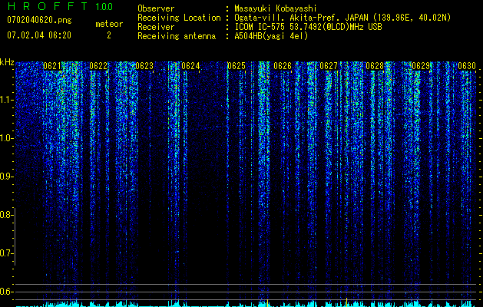The height and width of the screenshot is (307, 483).
Task: Select the 1.0 kHz axis label
Action: click(6, 138)
